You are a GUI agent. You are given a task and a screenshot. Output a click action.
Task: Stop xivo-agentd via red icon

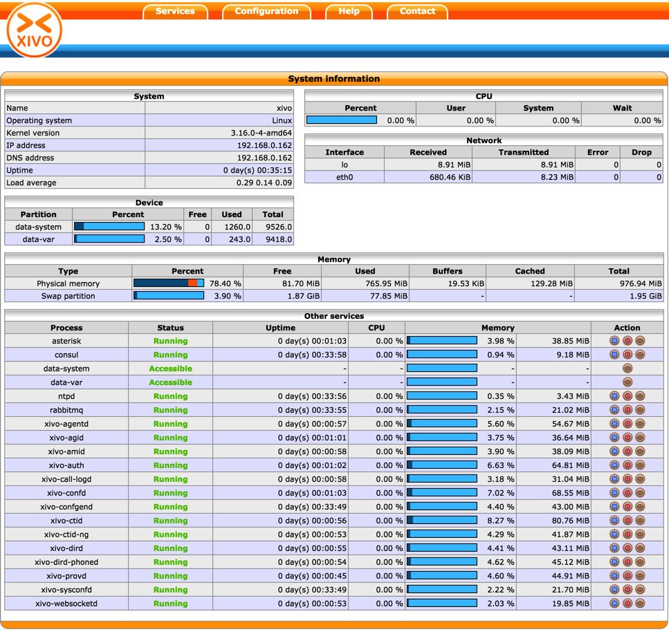coord(627,423)
